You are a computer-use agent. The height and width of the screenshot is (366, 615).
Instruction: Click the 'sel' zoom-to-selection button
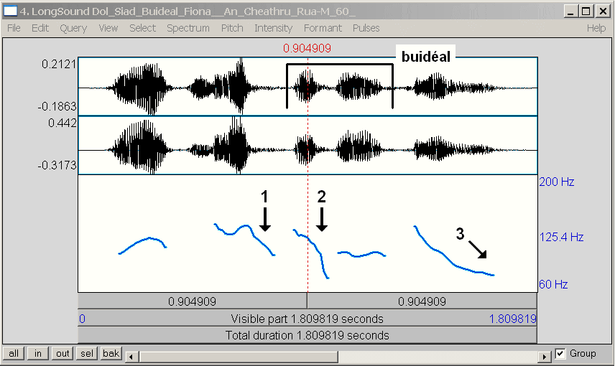87,354
